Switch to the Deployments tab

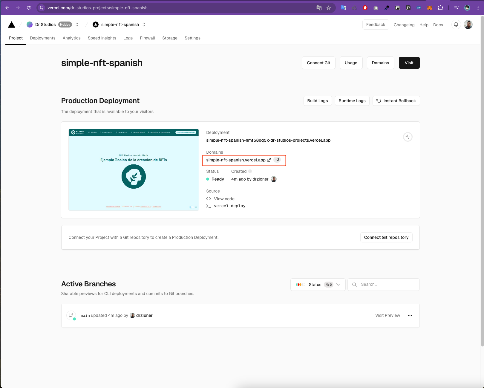[x=43, y=38]
